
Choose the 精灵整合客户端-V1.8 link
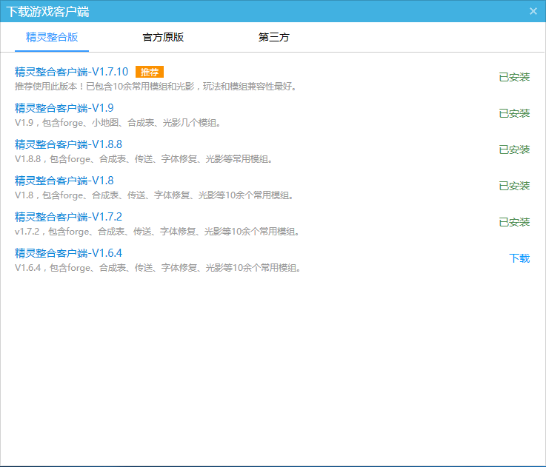64,181
